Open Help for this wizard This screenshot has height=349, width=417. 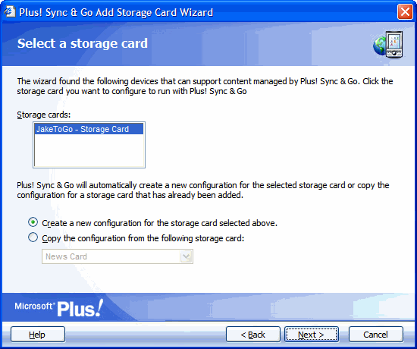[x=38, y=335]
